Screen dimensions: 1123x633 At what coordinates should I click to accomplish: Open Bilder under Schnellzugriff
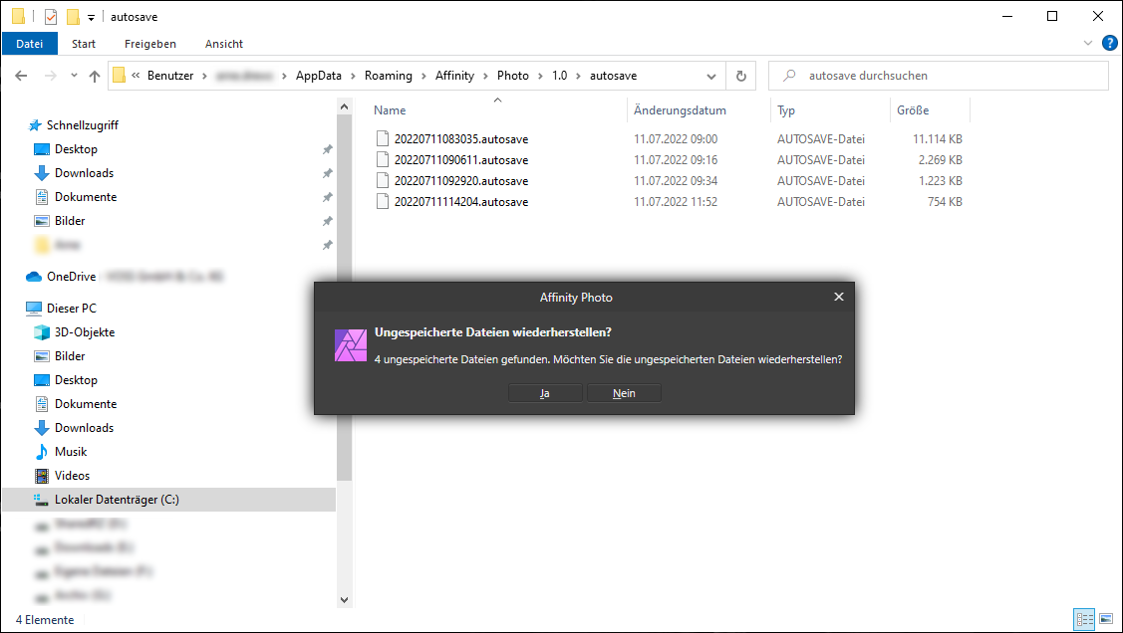click(x=70, y=221)
